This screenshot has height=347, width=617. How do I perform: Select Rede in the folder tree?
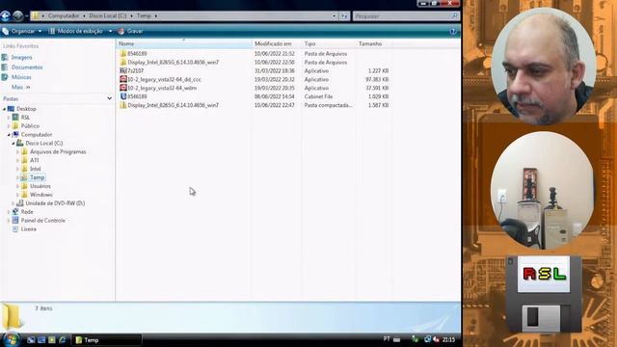[27, 212]
